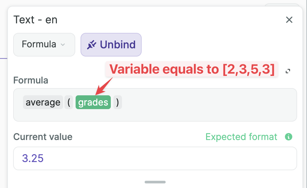Click the Current value result field
The width and height of the screenshot is (307, 188).
(x=155, y=158)
